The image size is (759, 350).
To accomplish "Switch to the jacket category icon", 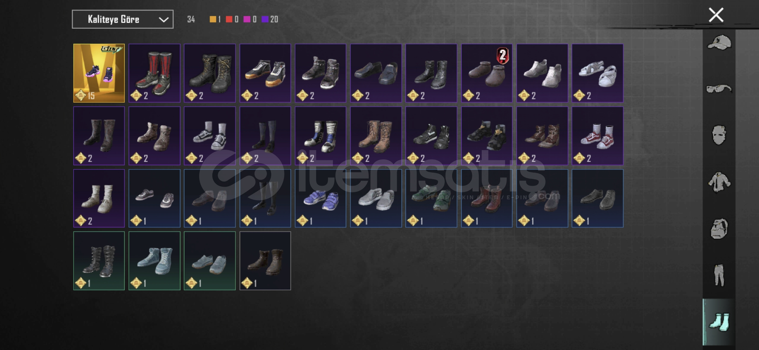I will pyautogui.click(x=719, y=182).
